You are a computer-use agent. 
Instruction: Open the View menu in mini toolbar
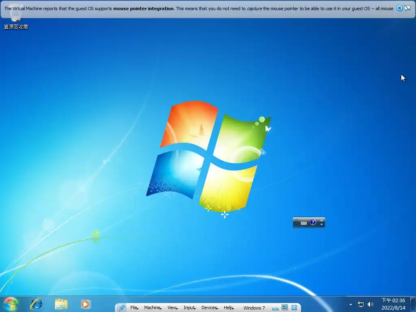coord(172,308)
